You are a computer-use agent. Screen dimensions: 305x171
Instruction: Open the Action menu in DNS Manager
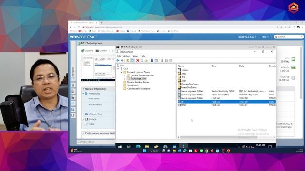tap(127, 56)
